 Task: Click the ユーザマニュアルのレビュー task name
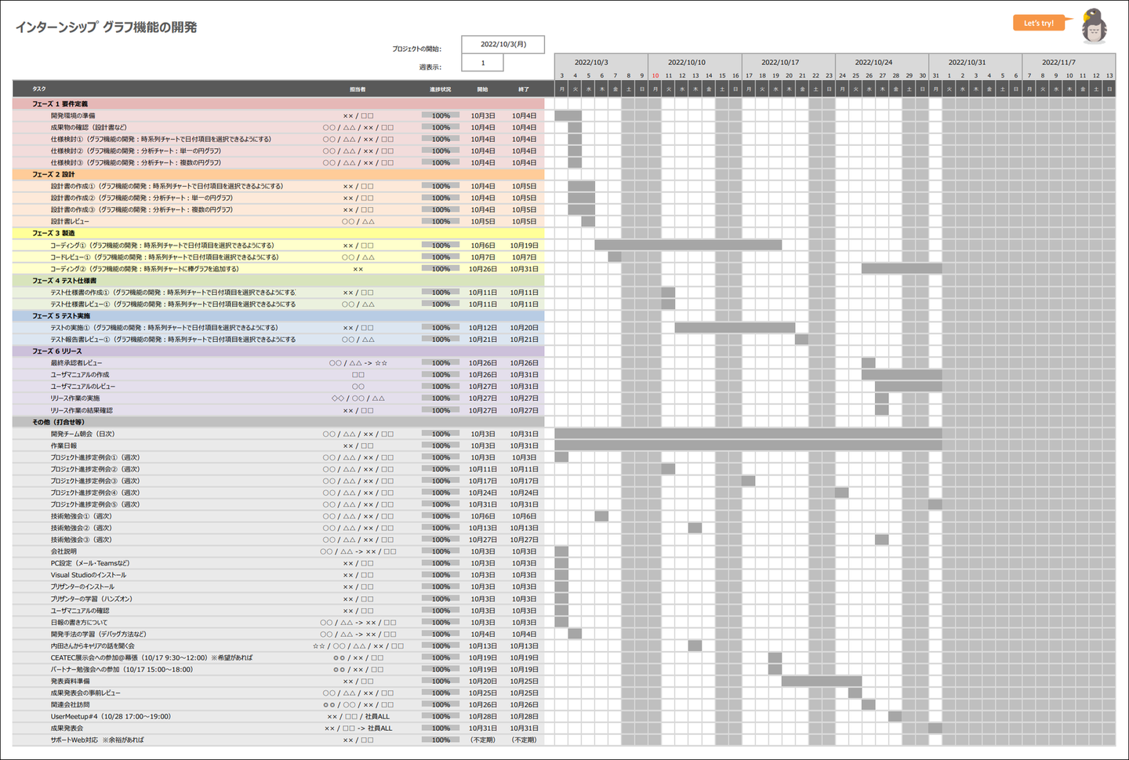(83, 387)
